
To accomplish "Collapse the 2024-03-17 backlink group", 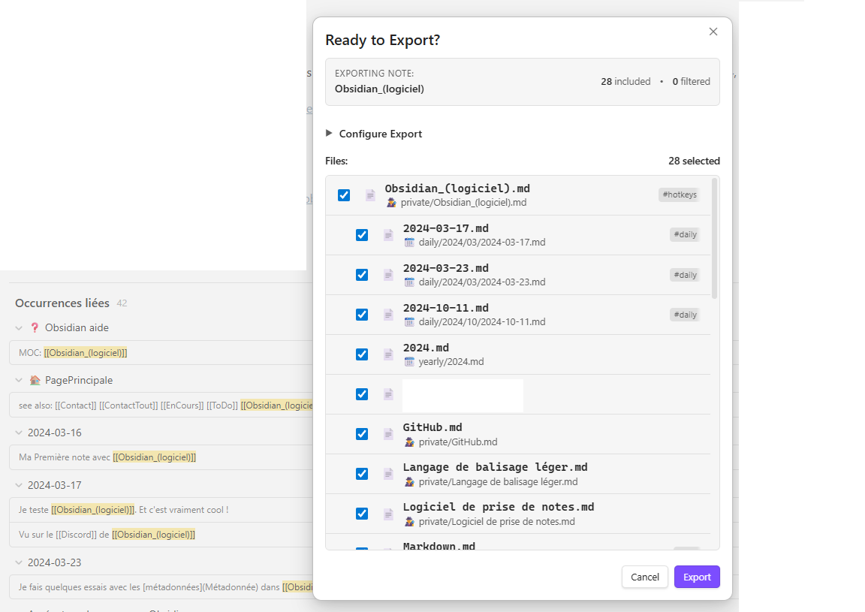I will point(19,486).
